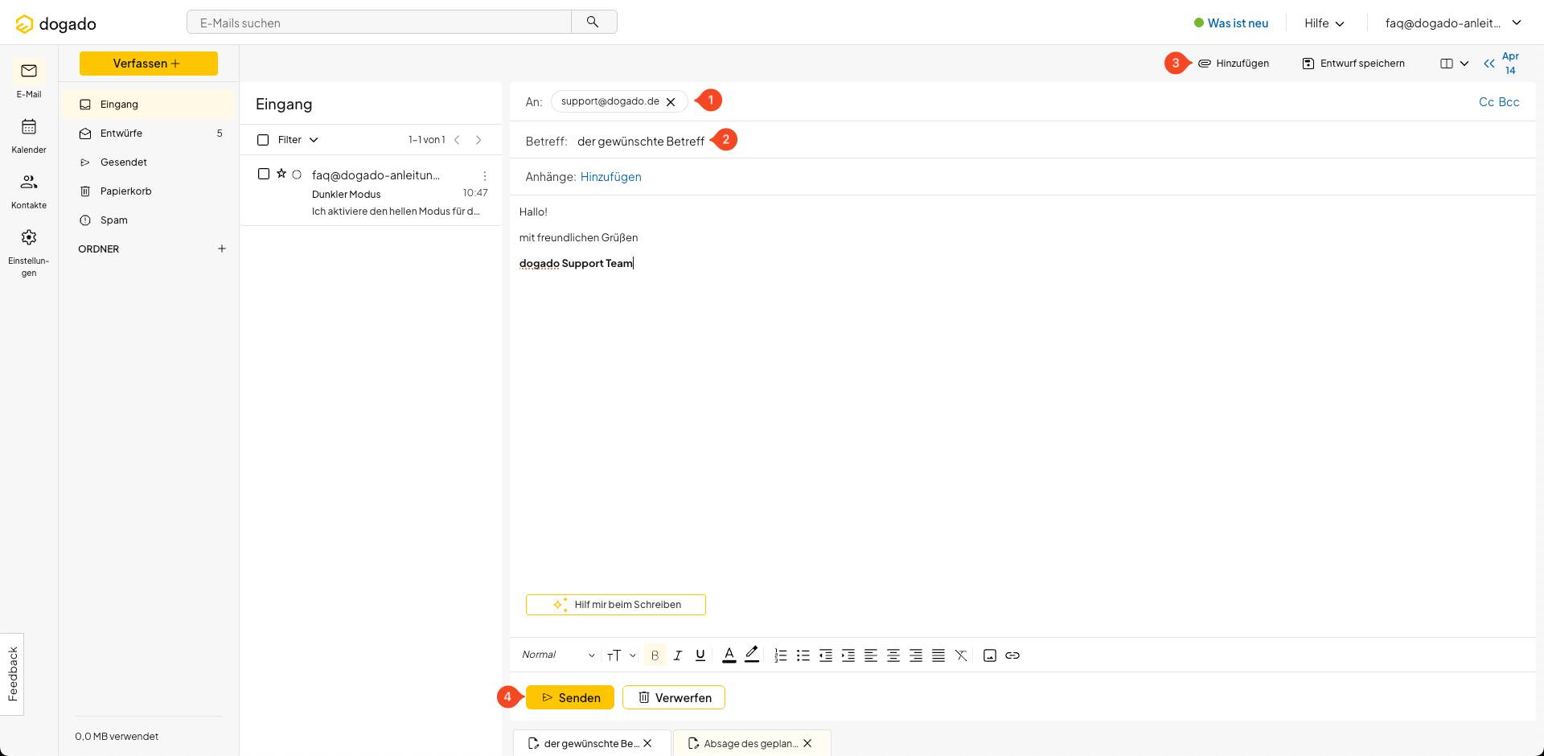1544x756 pixels.
Task: Add a new folder under ORDNER
Action: pyautogui.click(x=222, y=249)
